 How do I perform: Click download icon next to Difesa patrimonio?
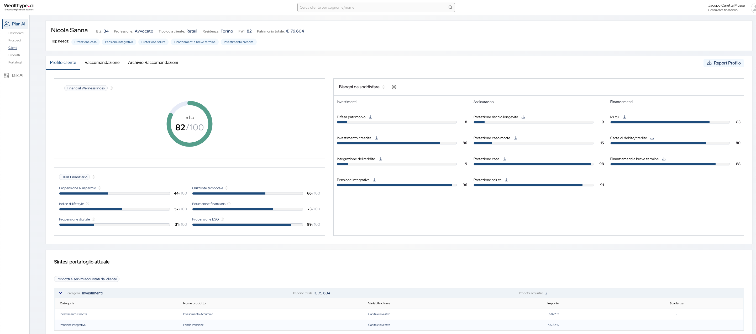[371, 117]
